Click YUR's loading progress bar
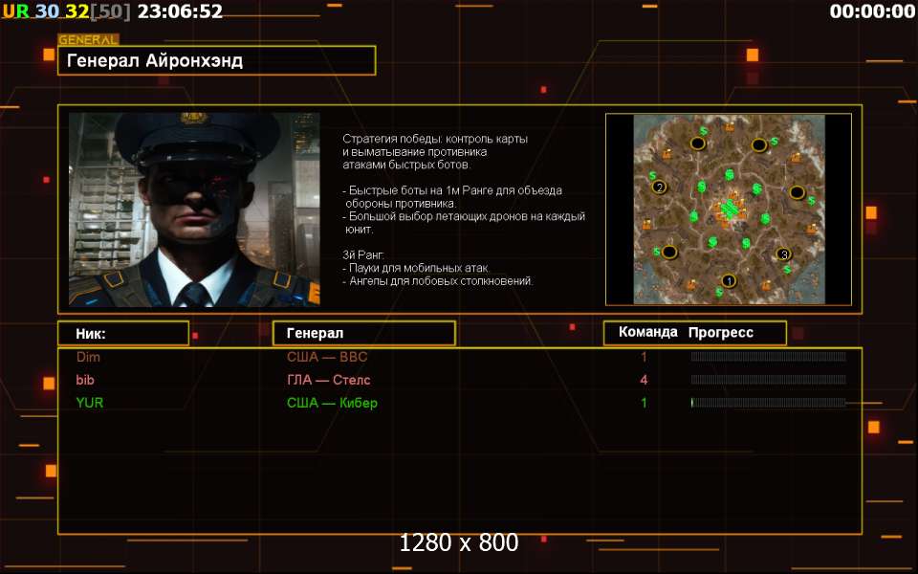This screenshot has width=918, height=574. tap(768, 403)
